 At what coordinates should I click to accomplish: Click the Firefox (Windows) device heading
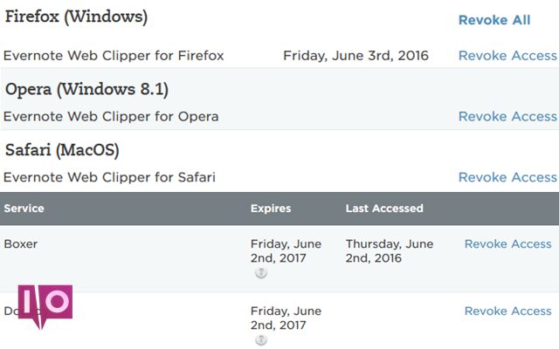tap(76, 17)
